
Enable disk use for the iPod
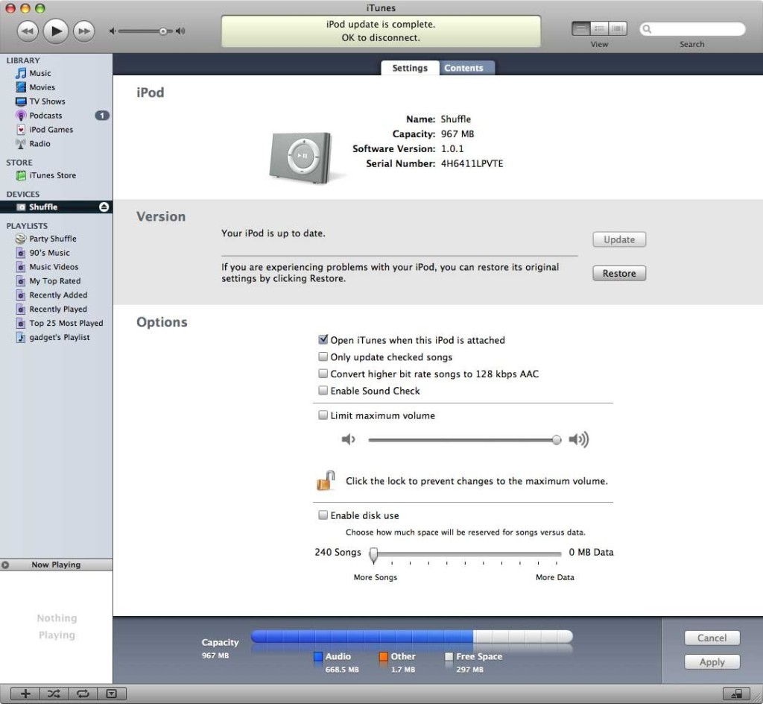click(323, 515)
